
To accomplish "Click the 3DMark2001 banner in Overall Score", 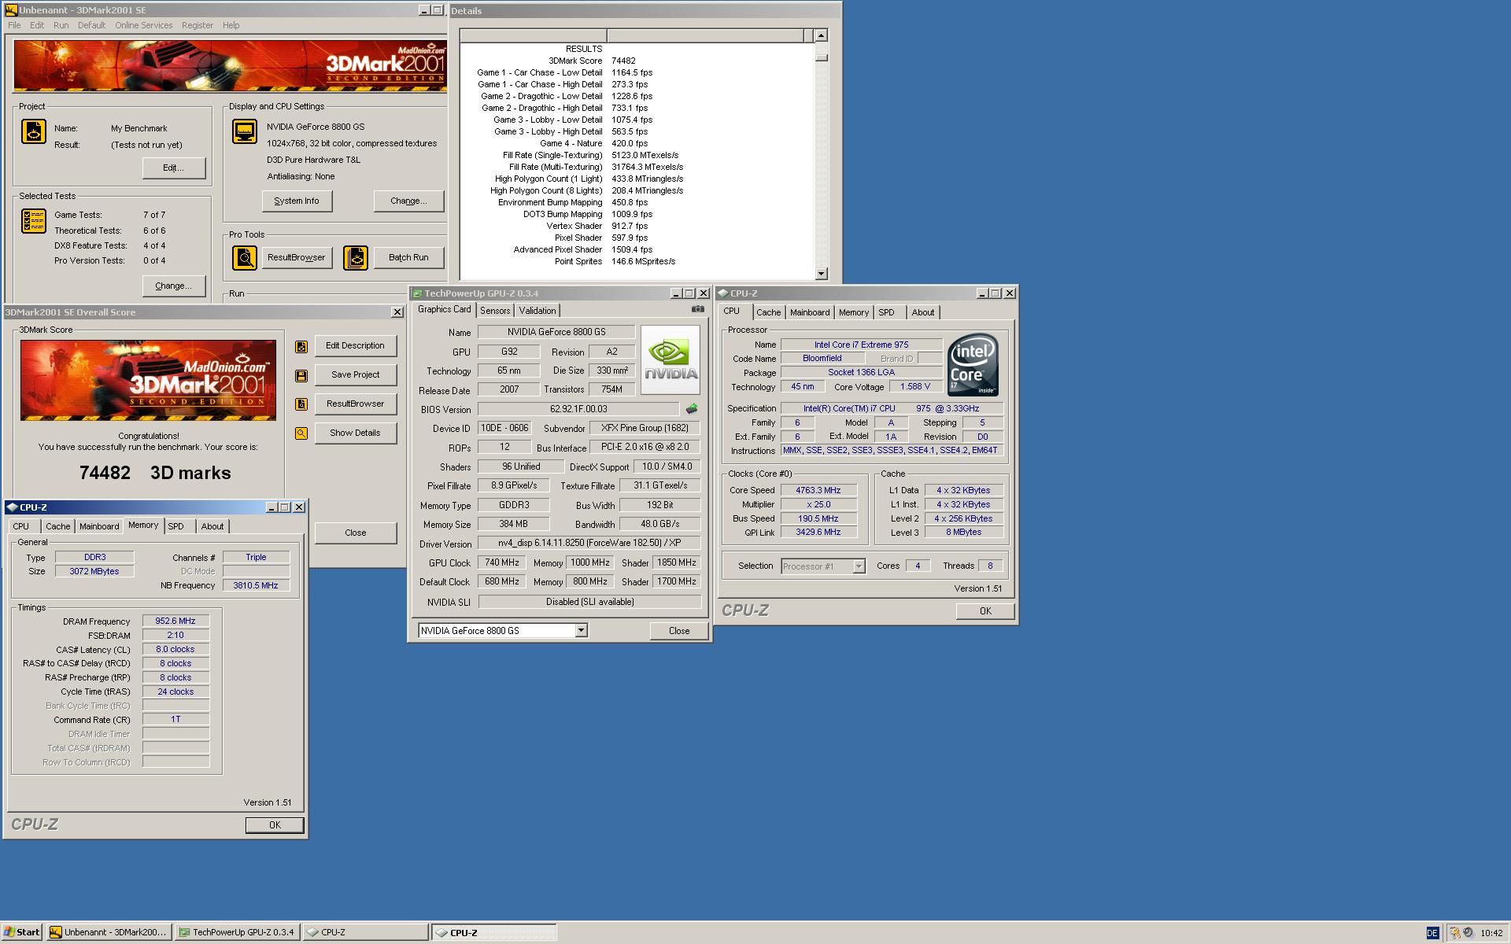I will coord(148,379).
